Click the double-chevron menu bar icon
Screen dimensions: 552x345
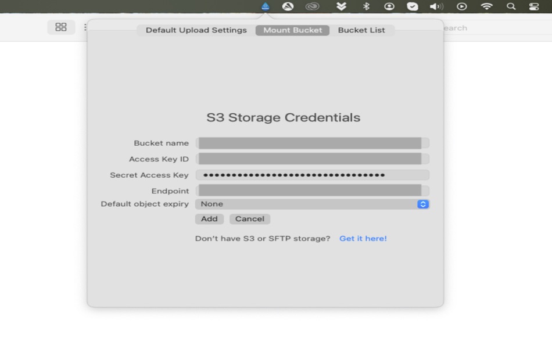pyautogui.click(x=342, y=7)
